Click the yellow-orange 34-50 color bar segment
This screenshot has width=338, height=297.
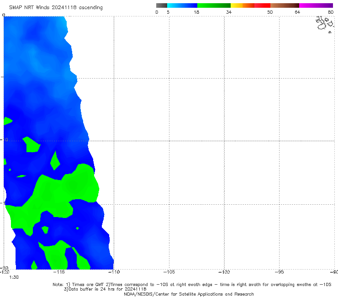250,5
